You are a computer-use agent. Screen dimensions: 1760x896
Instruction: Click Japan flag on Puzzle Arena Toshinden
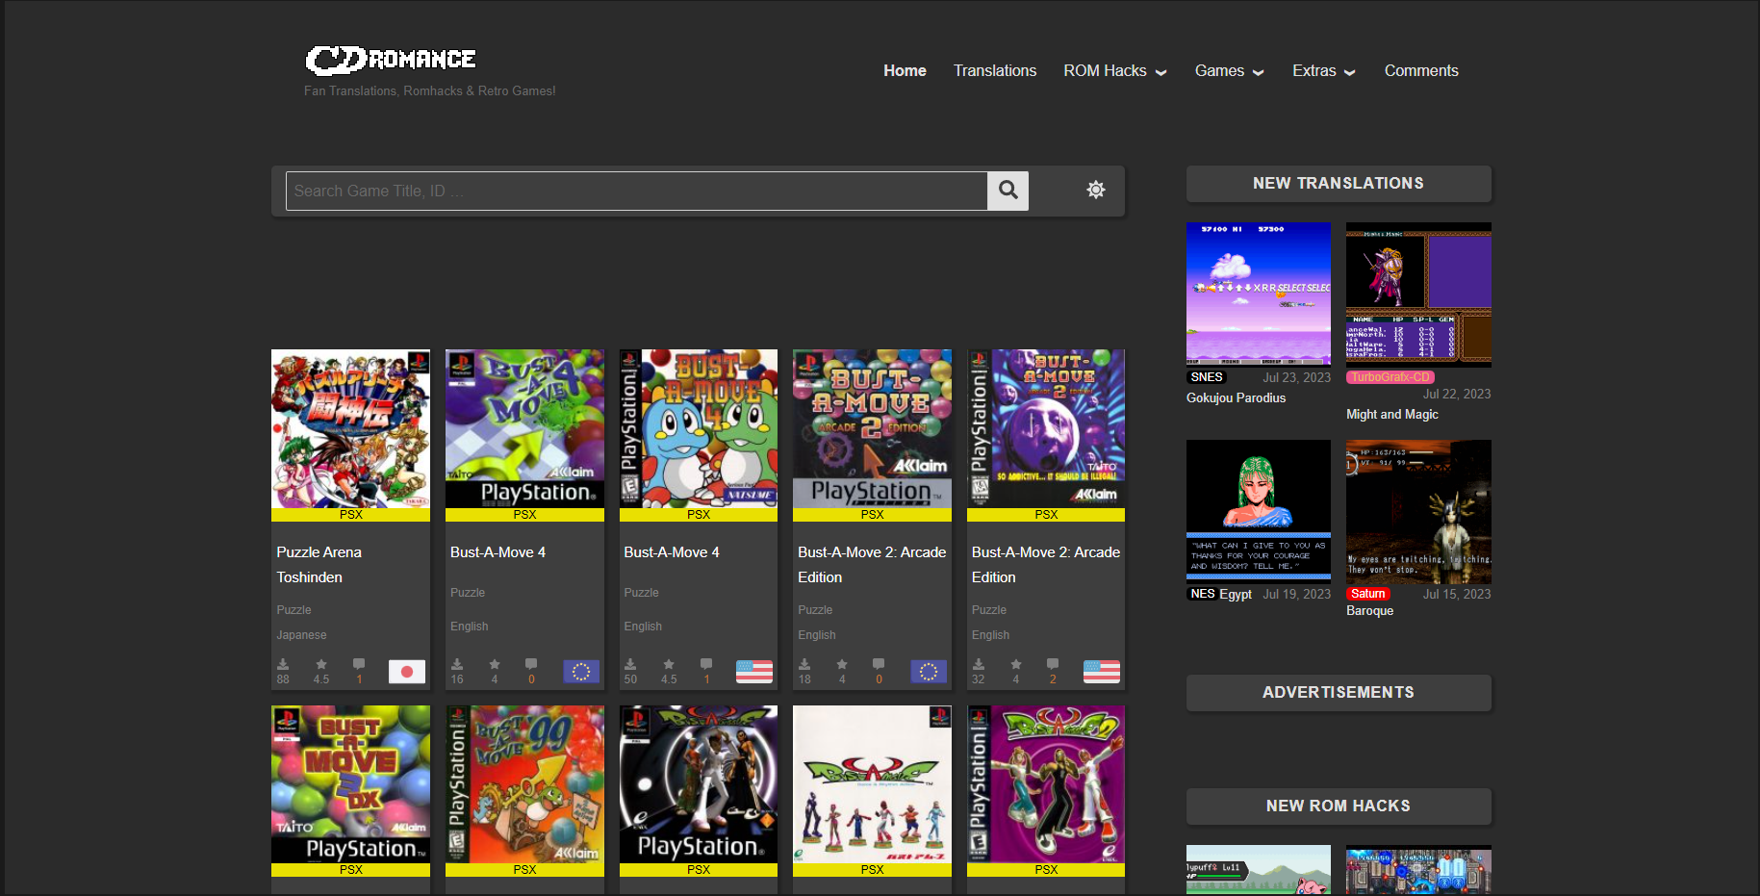pyautogui.click(x=406, y=672)
